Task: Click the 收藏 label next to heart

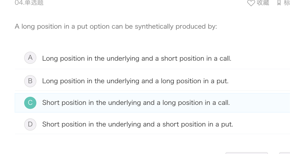Action: (263, 3)
